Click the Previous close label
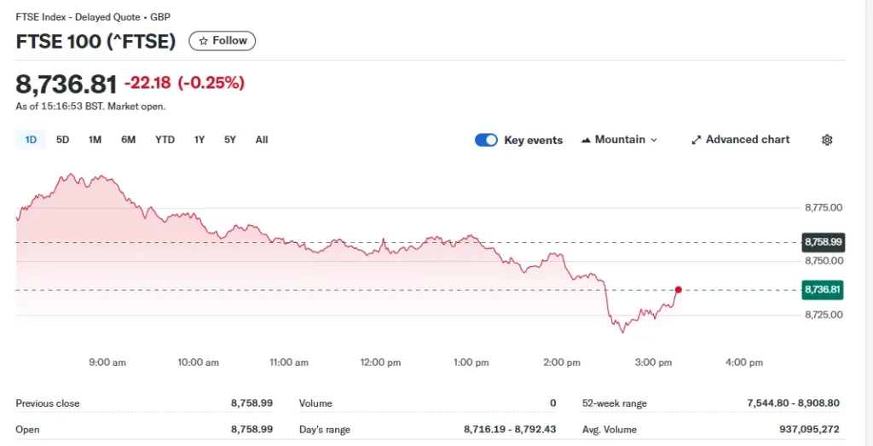The width and height of the screenshot is (873, 446). (x=48, y=403)
